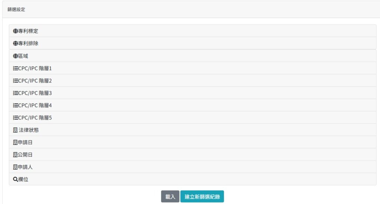Click the building icon beside 申請人
The image size is (380, 204).
(x=16, y=167)
